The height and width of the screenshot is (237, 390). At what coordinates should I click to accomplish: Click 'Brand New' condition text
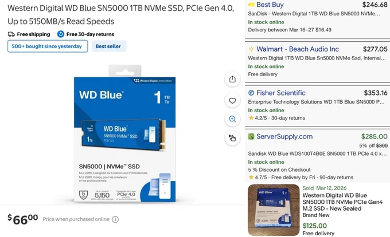point(316,215)
